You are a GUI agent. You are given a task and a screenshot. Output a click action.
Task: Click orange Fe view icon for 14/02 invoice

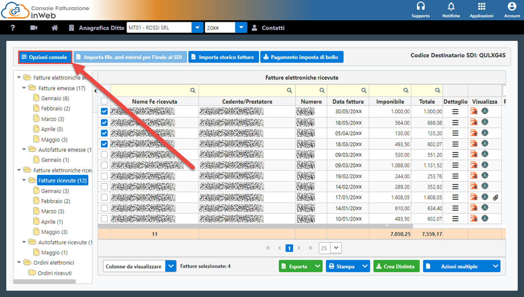coord(474,186)
